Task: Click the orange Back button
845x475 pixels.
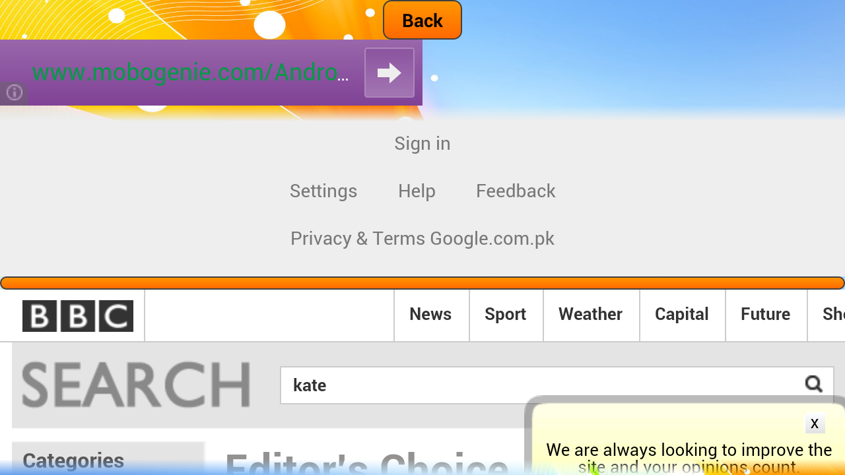Action: click(x=422, y=20)
